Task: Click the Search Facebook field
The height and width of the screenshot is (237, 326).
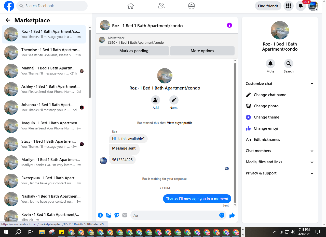Action: point(52,6)
